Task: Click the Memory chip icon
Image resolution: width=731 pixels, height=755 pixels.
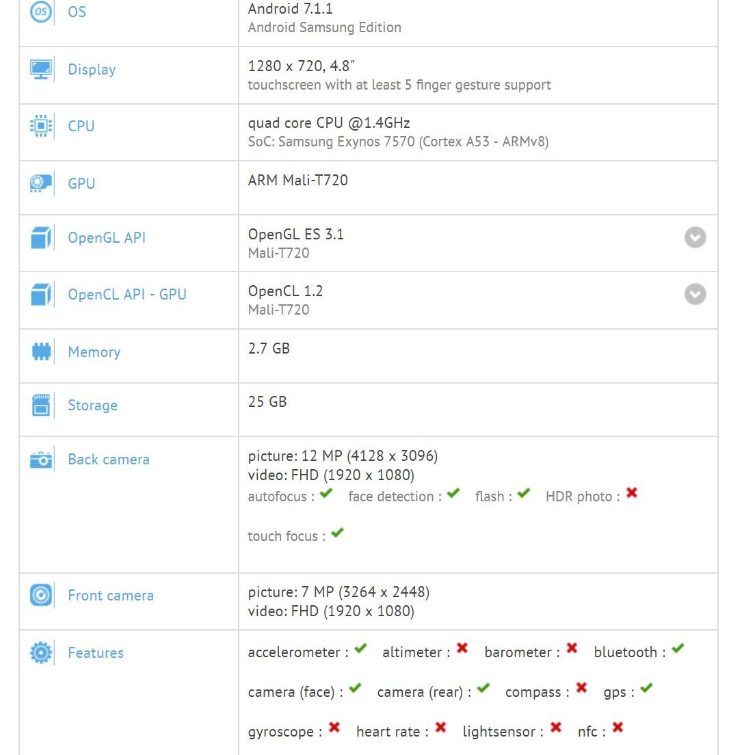Action: point(41,352)
